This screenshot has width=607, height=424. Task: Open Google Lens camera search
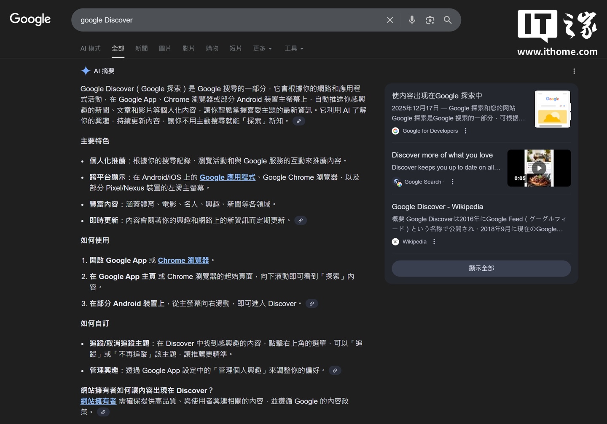430,20
